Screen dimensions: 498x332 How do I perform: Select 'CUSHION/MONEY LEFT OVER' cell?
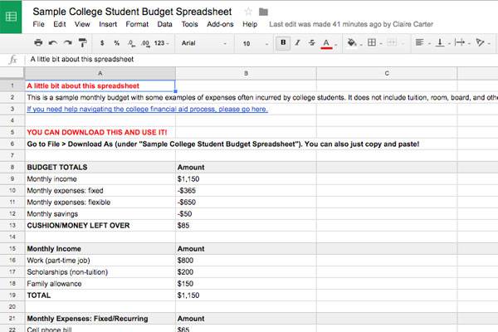click(100, 225)
